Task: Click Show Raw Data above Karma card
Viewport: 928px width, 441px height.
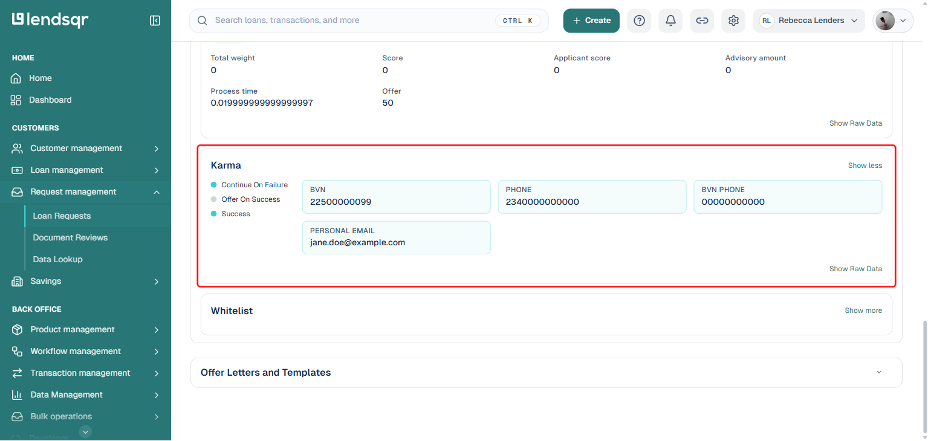Action: tap(855, 123)
